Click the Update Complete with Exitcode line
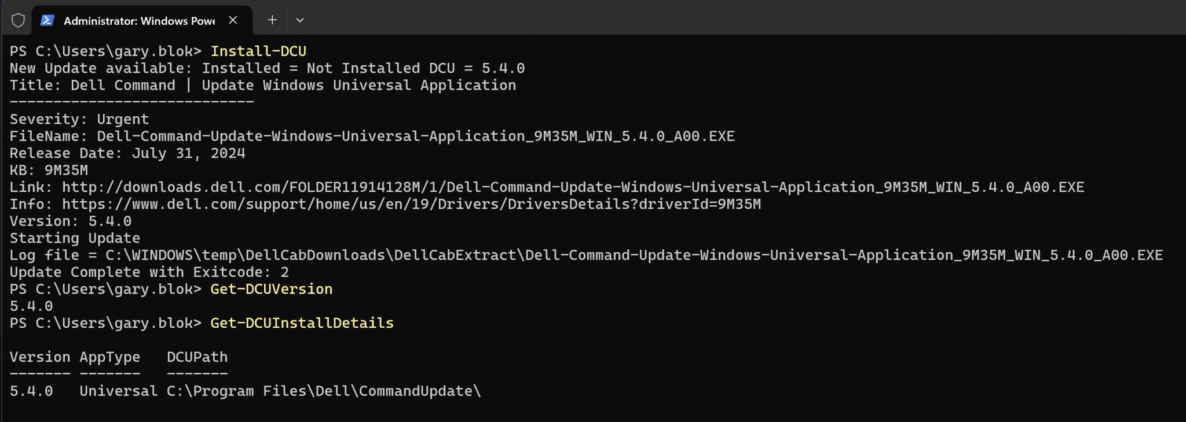The width and height of the screenshot is (1186, 422). [x=149, y=272]
